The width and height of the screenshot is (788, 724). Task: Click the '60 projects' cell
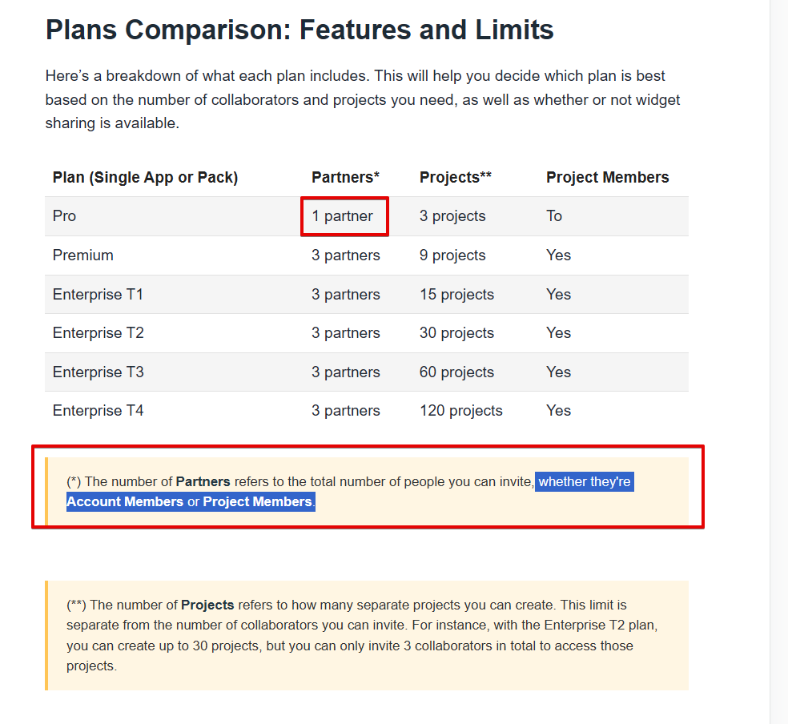pyautogui.click(x=456, y=372)
